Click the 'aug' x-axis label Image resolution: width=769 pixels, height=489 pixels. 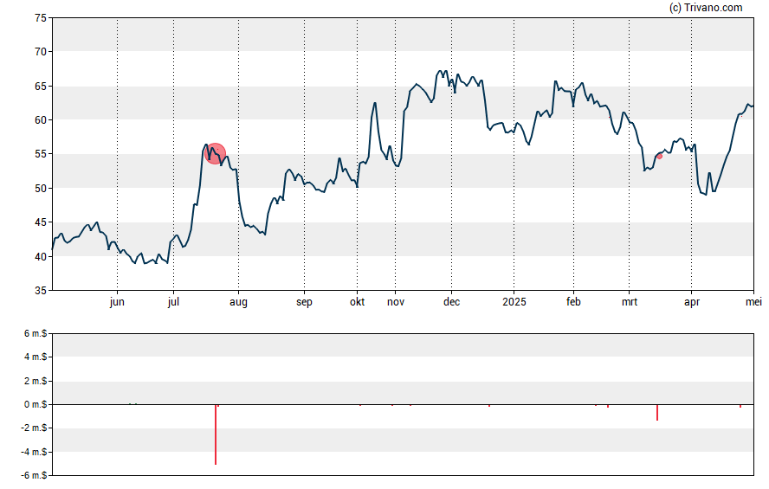[x=238, y=302]
